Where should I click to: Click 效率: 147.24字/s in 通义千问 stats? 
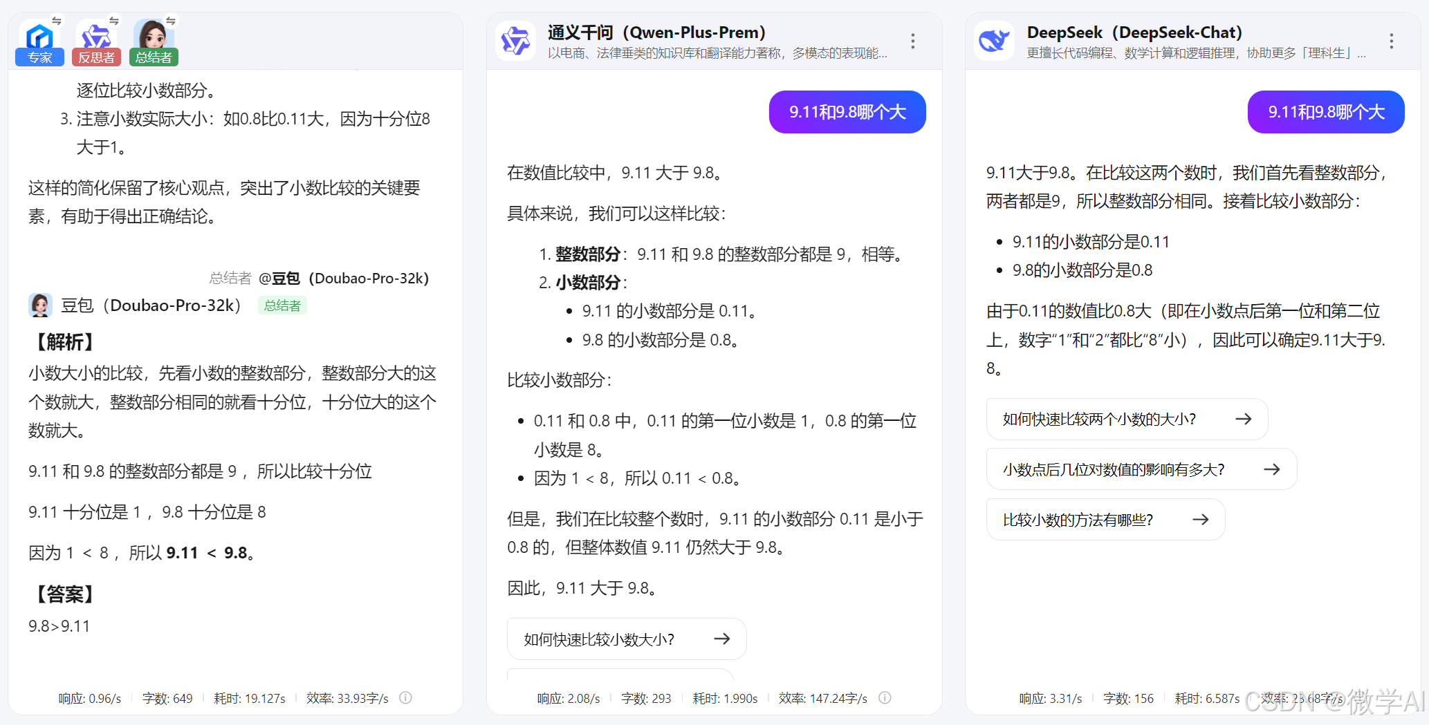(x=823, y=699)
